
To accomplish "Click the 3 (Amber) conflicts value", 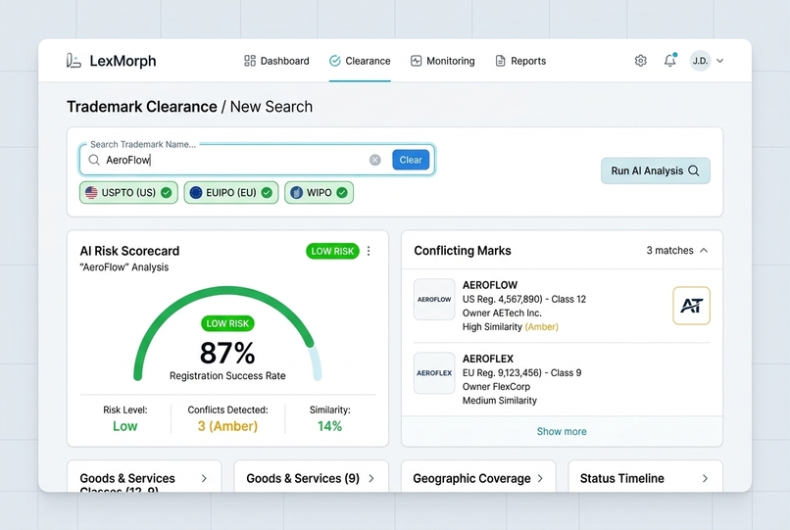I will [227, 426].
